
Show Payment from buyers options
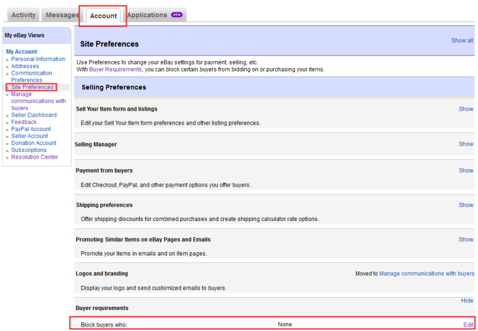coord(466,170)
